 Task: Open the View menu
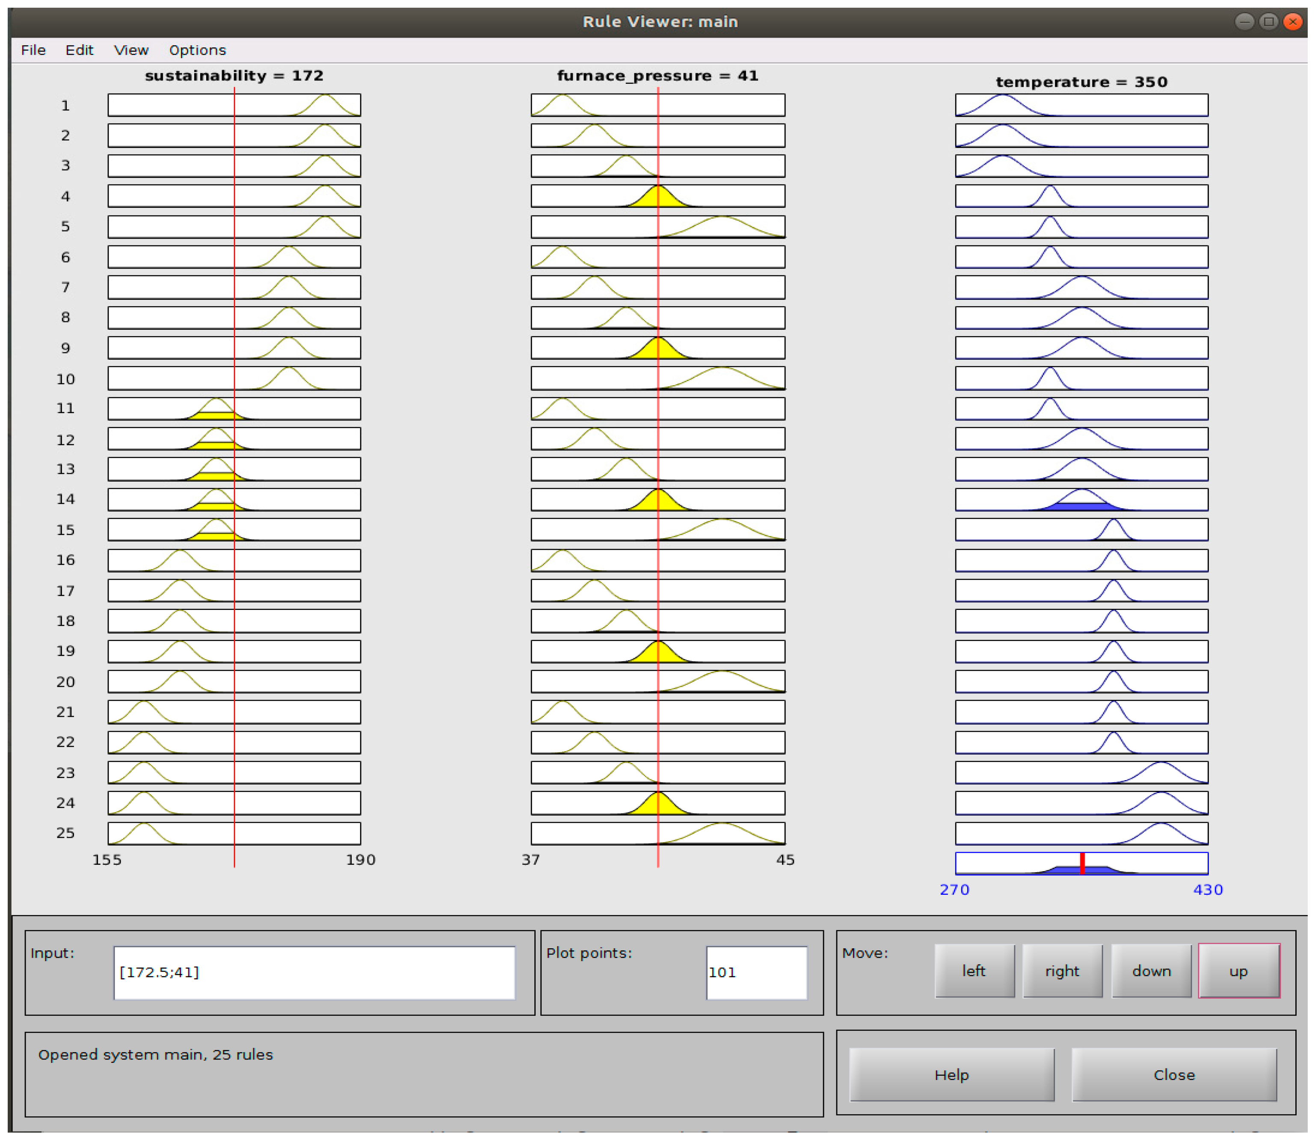pos(131,50)
